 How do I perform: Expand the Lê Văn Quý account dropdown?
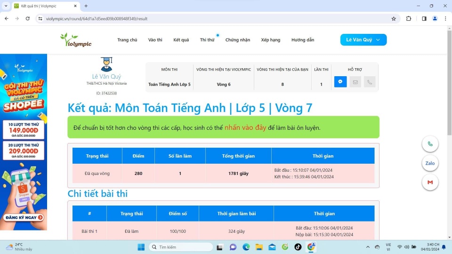click(x=363, y=40)
